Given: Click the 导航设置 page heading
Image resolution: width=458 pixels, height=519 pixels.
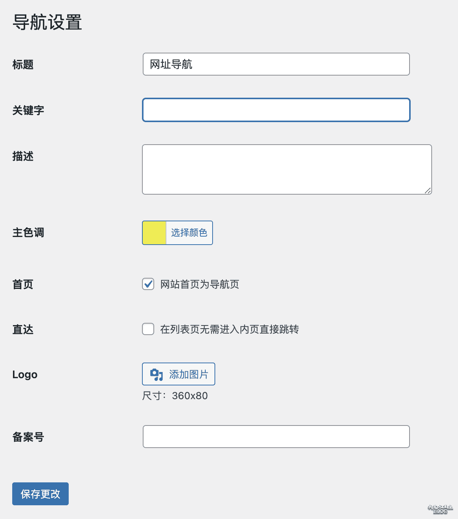Looking at the screenshot, I should (x=47, y=23).
